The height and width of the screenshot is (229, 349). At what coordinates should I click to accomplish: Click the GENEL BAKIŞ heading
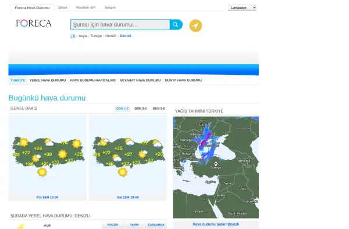pyautogui.click(x=24, y=108)
